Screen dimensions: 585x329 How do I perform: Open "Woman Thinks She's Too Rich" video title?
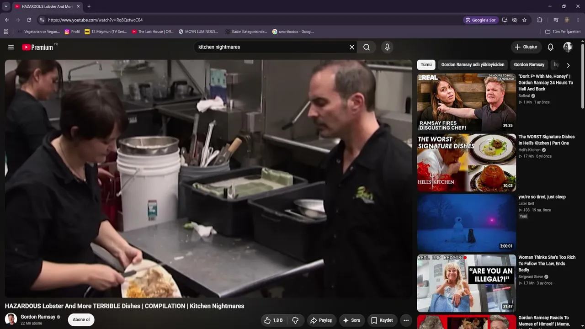click(547, 264)
